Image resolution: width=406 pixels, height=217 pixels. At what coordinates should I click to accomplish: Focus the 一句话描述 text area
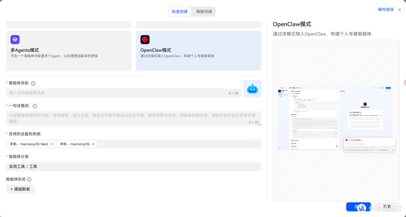click(x=133, y=119)
